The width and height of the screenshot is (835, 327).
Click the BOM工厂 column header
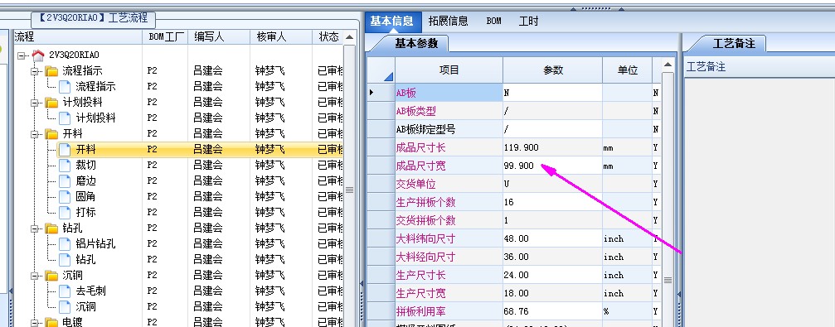tap(165, 36)
